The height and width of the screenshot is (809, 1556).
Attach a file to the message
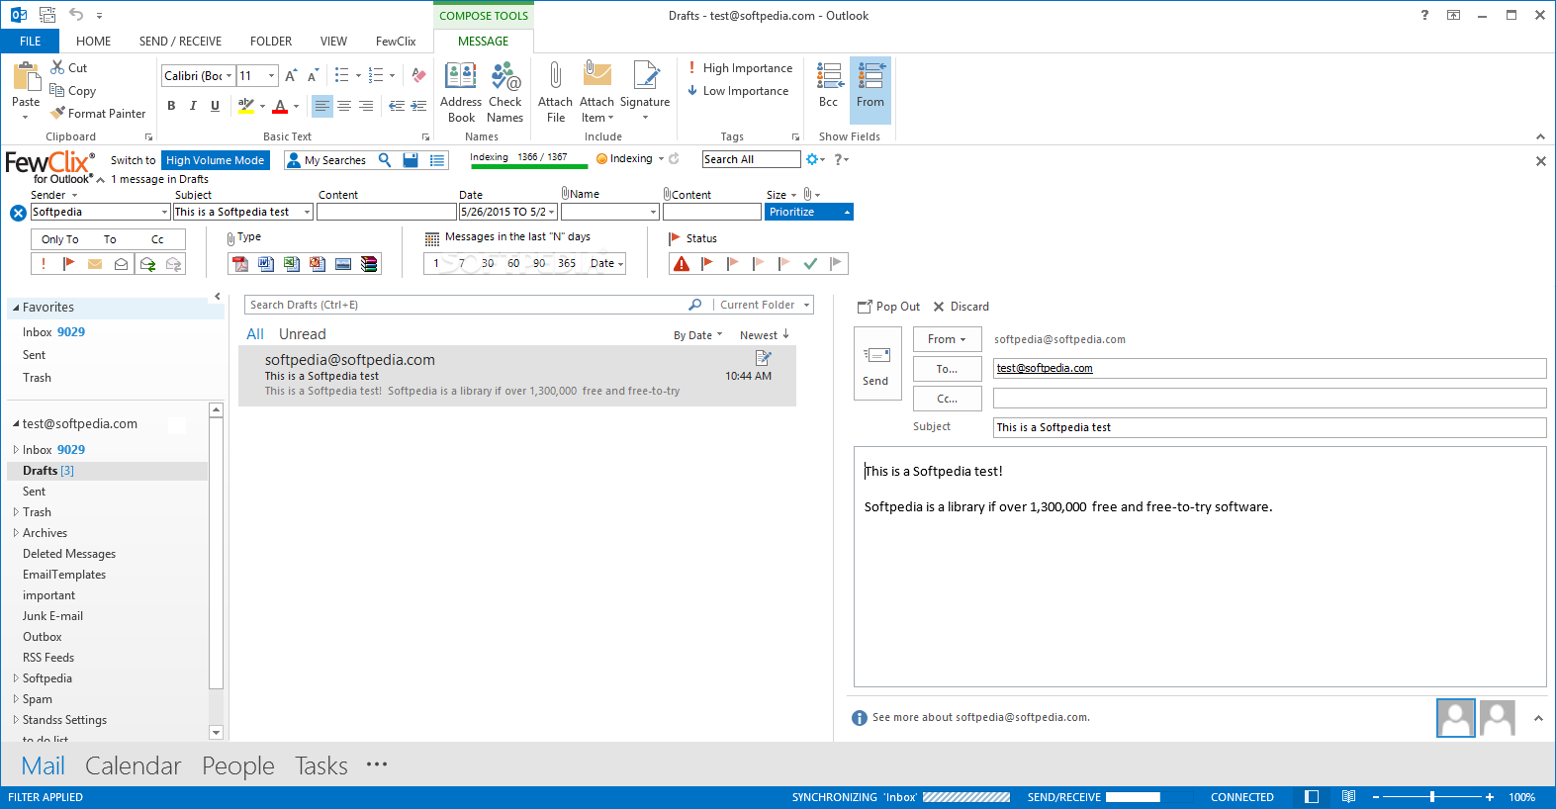(555, 92)
